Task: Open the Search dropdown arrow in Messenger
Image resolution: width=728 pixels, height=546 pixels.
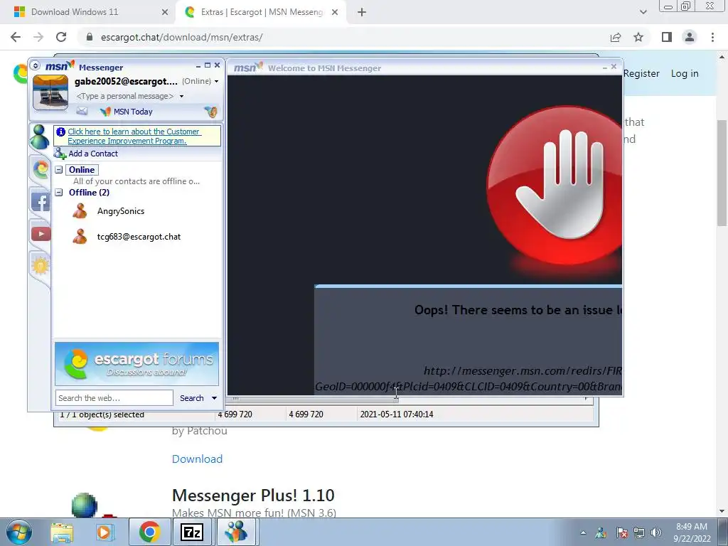Action: click(x=214, y=398)
